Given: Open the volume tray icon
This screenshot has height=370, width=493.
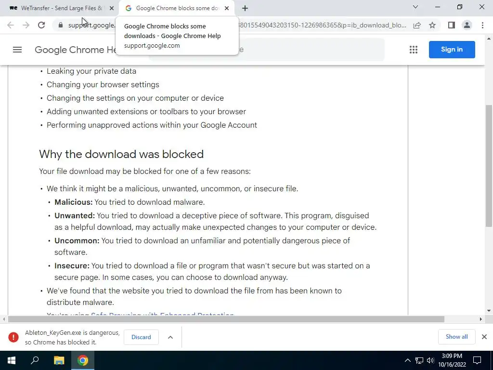Looking at the screenshot, I should point(430,360).
